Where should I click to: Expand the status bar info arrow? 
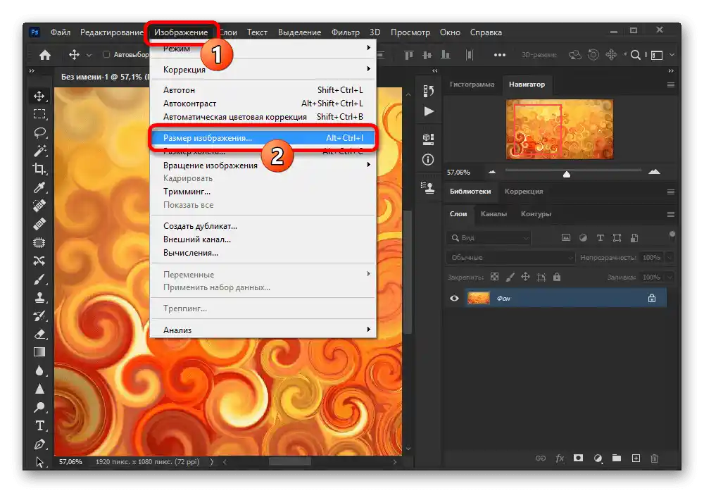pyautogui.click(x=211, y=461)
